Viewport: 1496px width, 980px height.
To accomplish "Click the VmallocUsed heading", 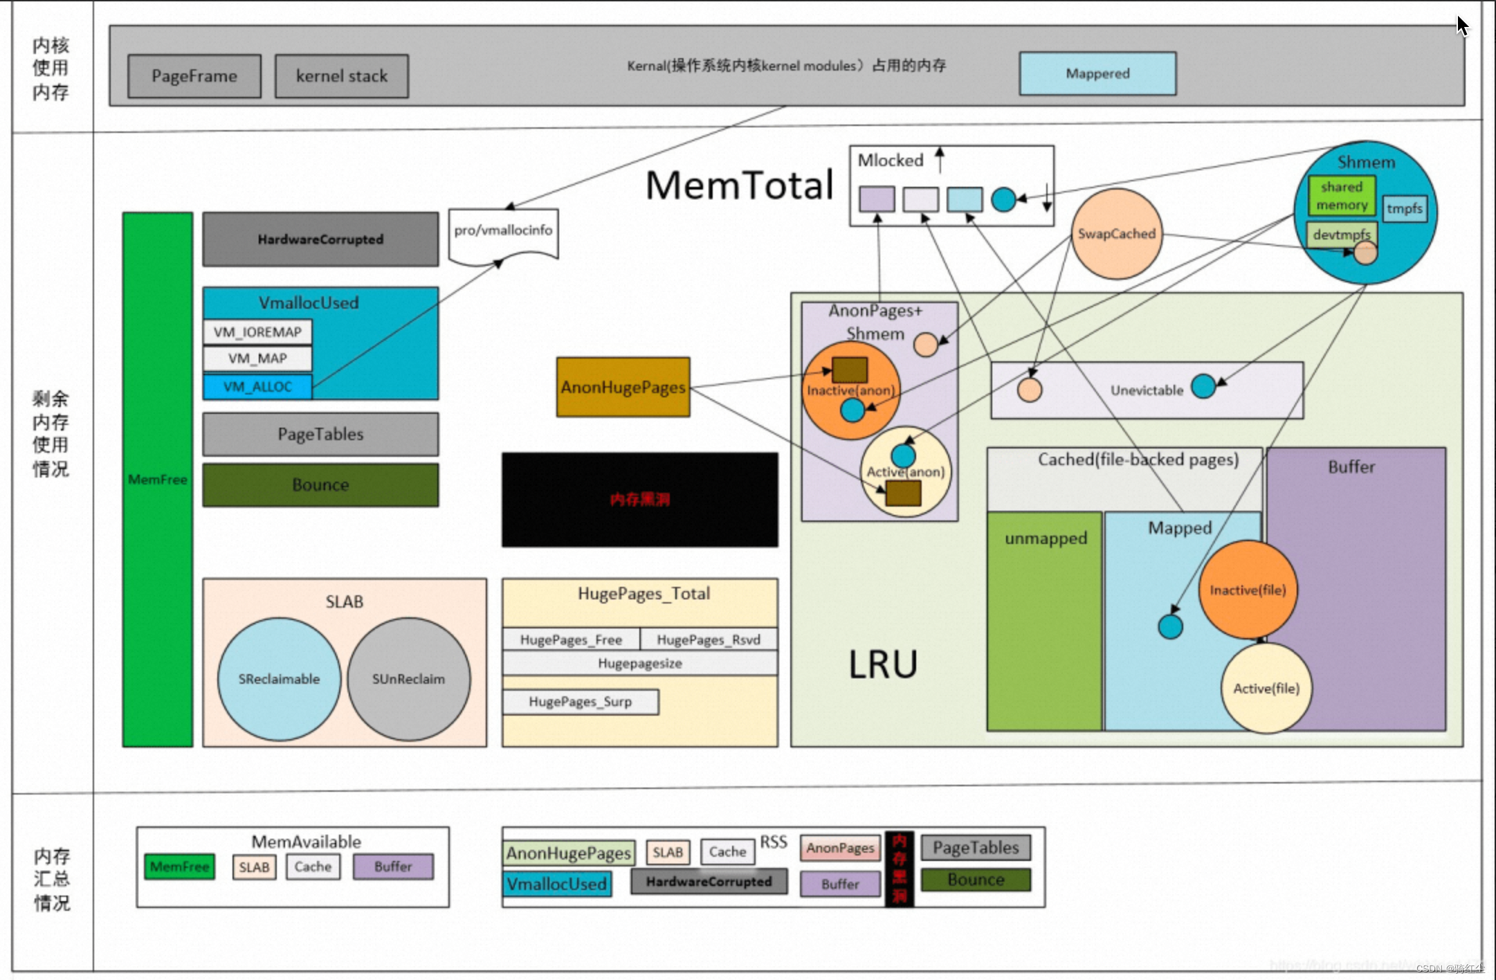I will tap(309, 302).
